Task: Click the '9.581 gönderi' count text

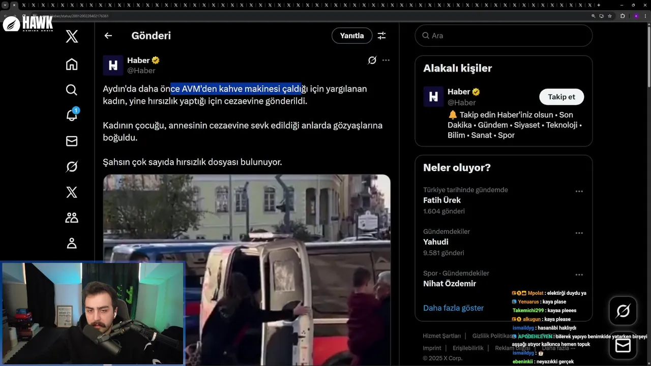Action: point(443,253)
